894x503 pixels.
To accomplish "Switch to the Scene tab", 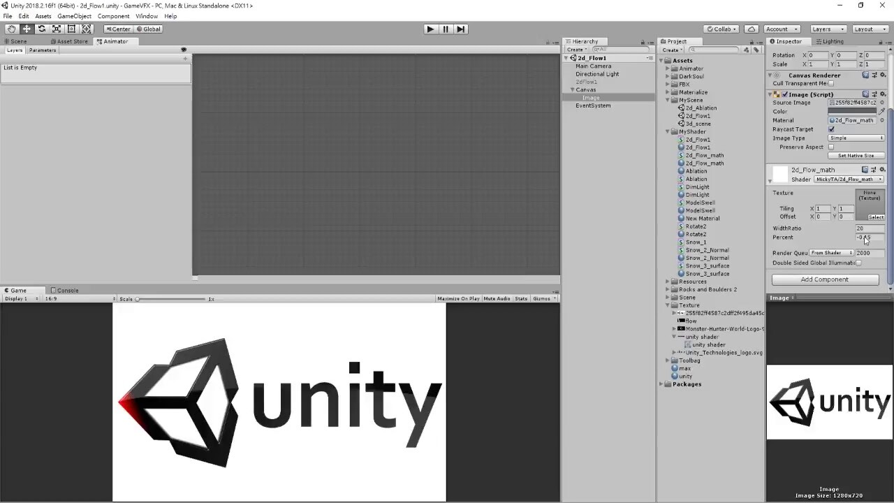I will [15, 41].
